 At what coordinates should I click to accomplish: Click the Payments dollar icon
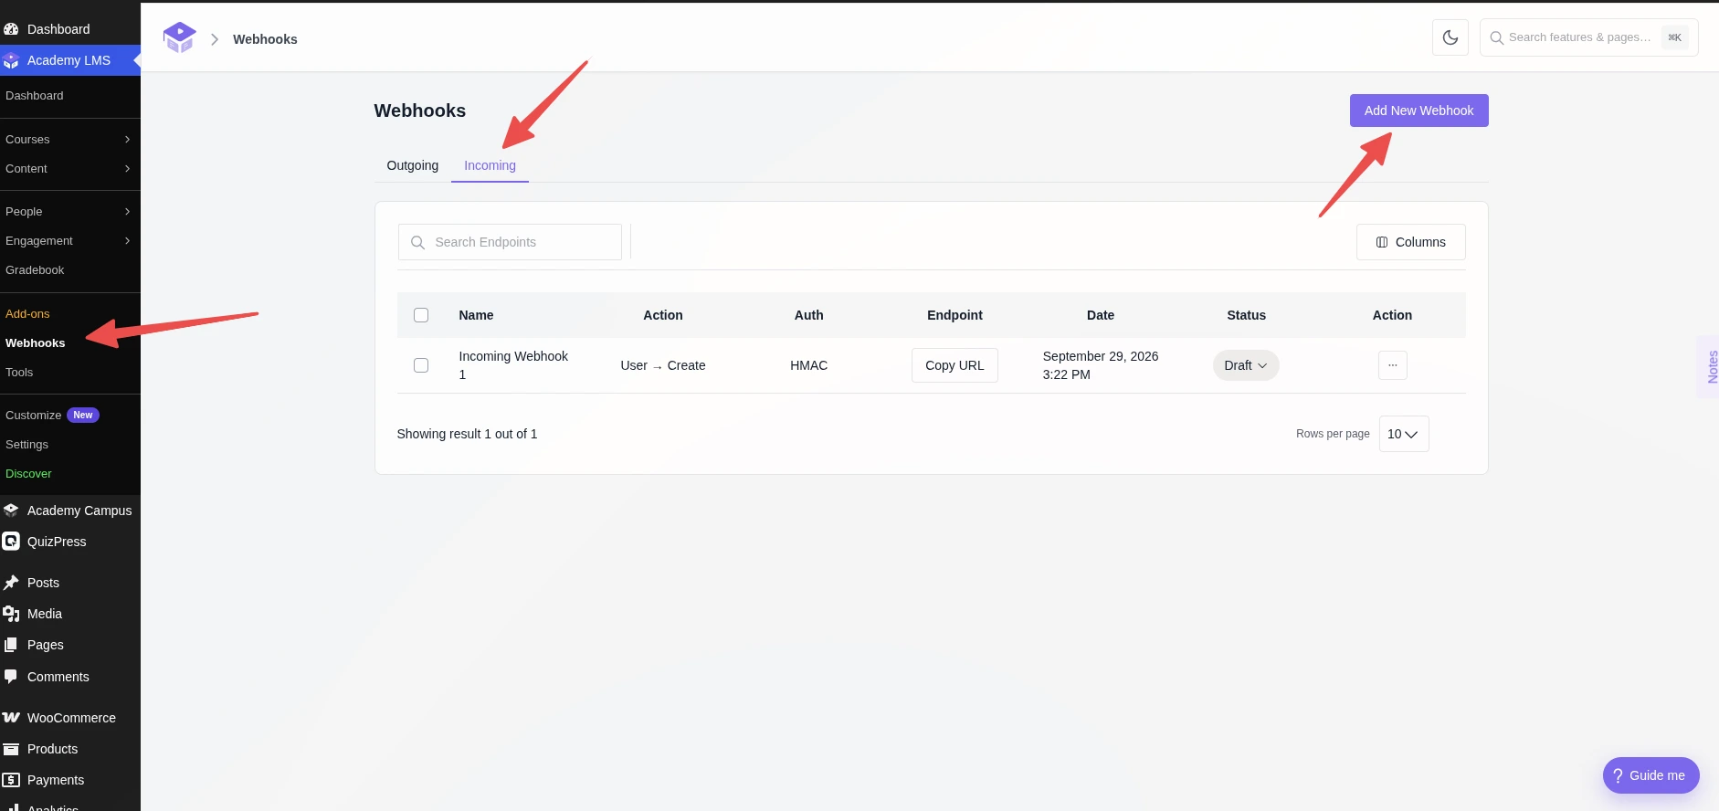pyautogui.click(x=11, y=780)
